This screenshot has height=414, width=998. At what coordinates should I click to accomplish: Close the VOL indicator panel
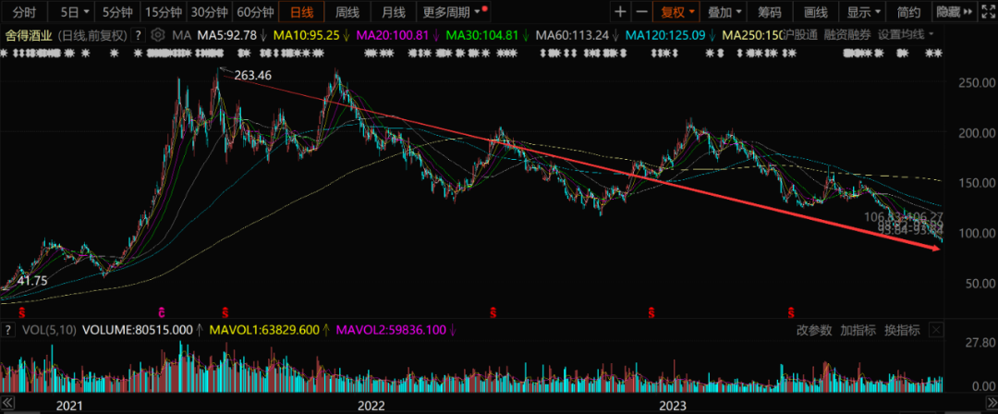[x=935, y=330]
